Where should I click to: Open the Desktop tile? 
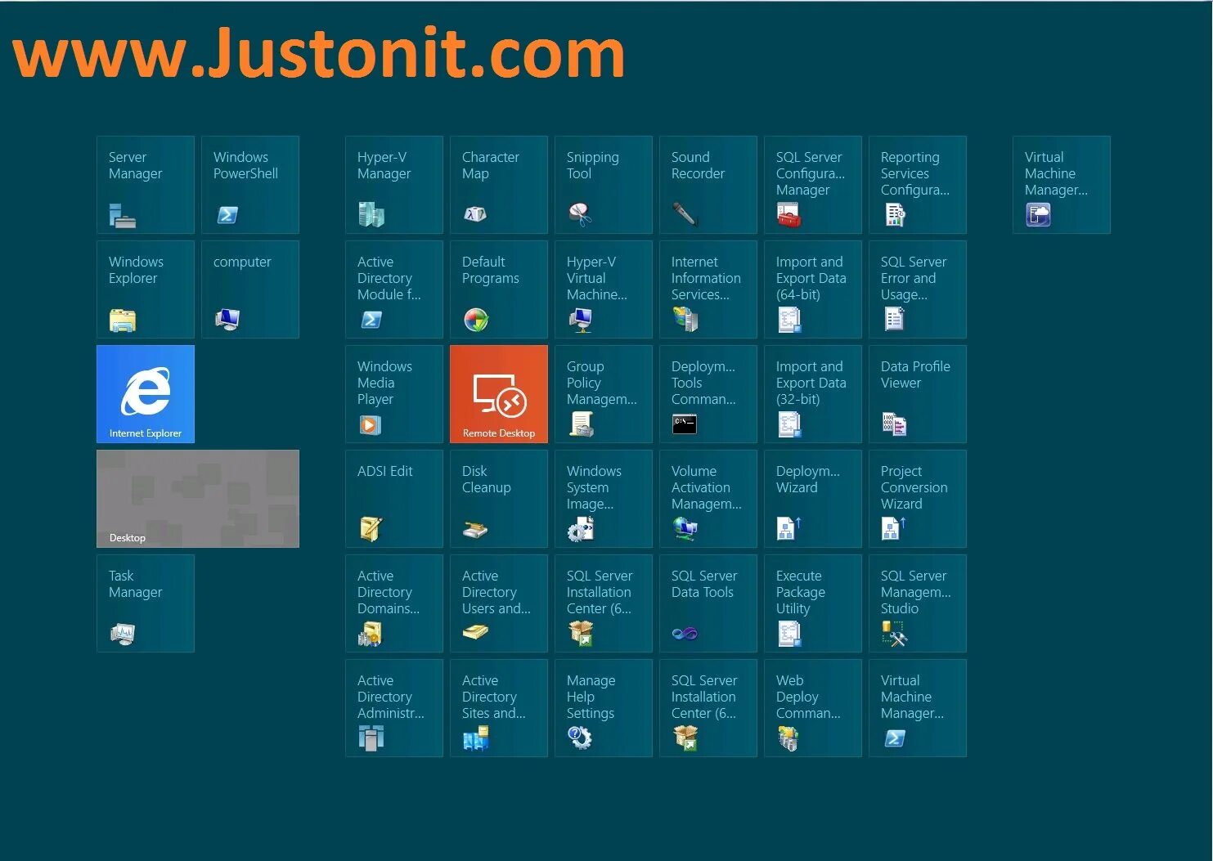tap(198, 499)
